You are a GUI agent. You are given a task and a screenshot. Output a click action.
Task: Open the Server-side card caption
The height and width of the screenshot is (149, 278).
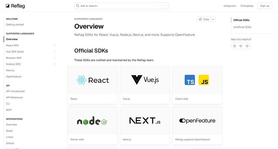pos(77,139)
